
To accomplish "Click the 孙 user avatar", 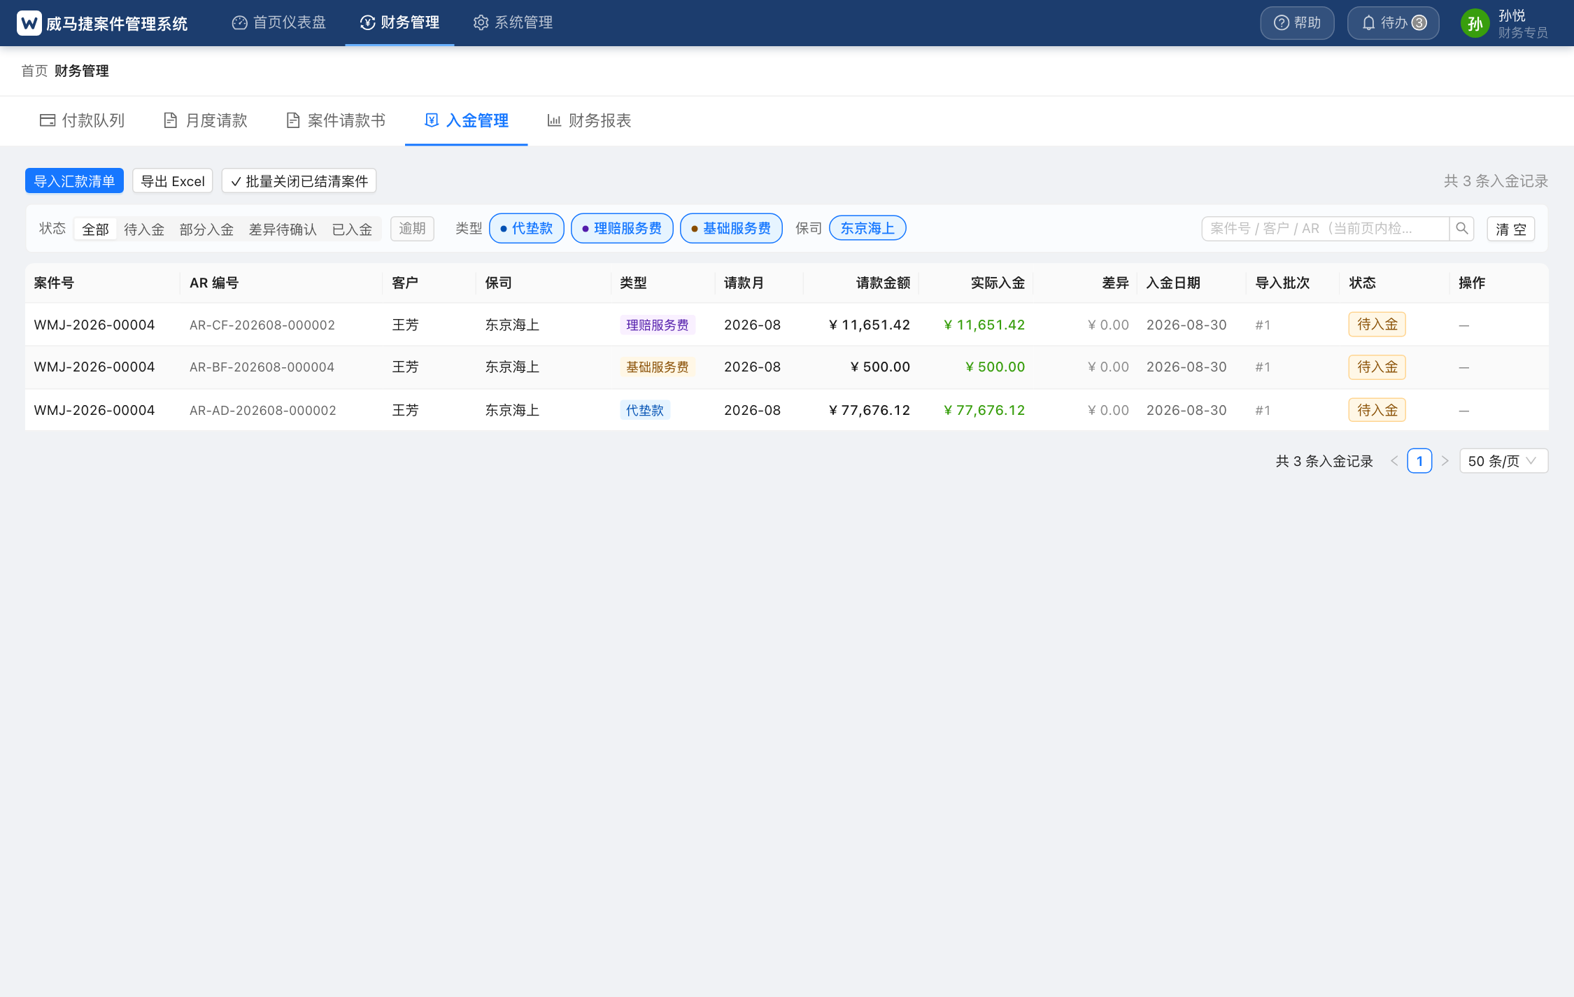I will pos(1475,24).
